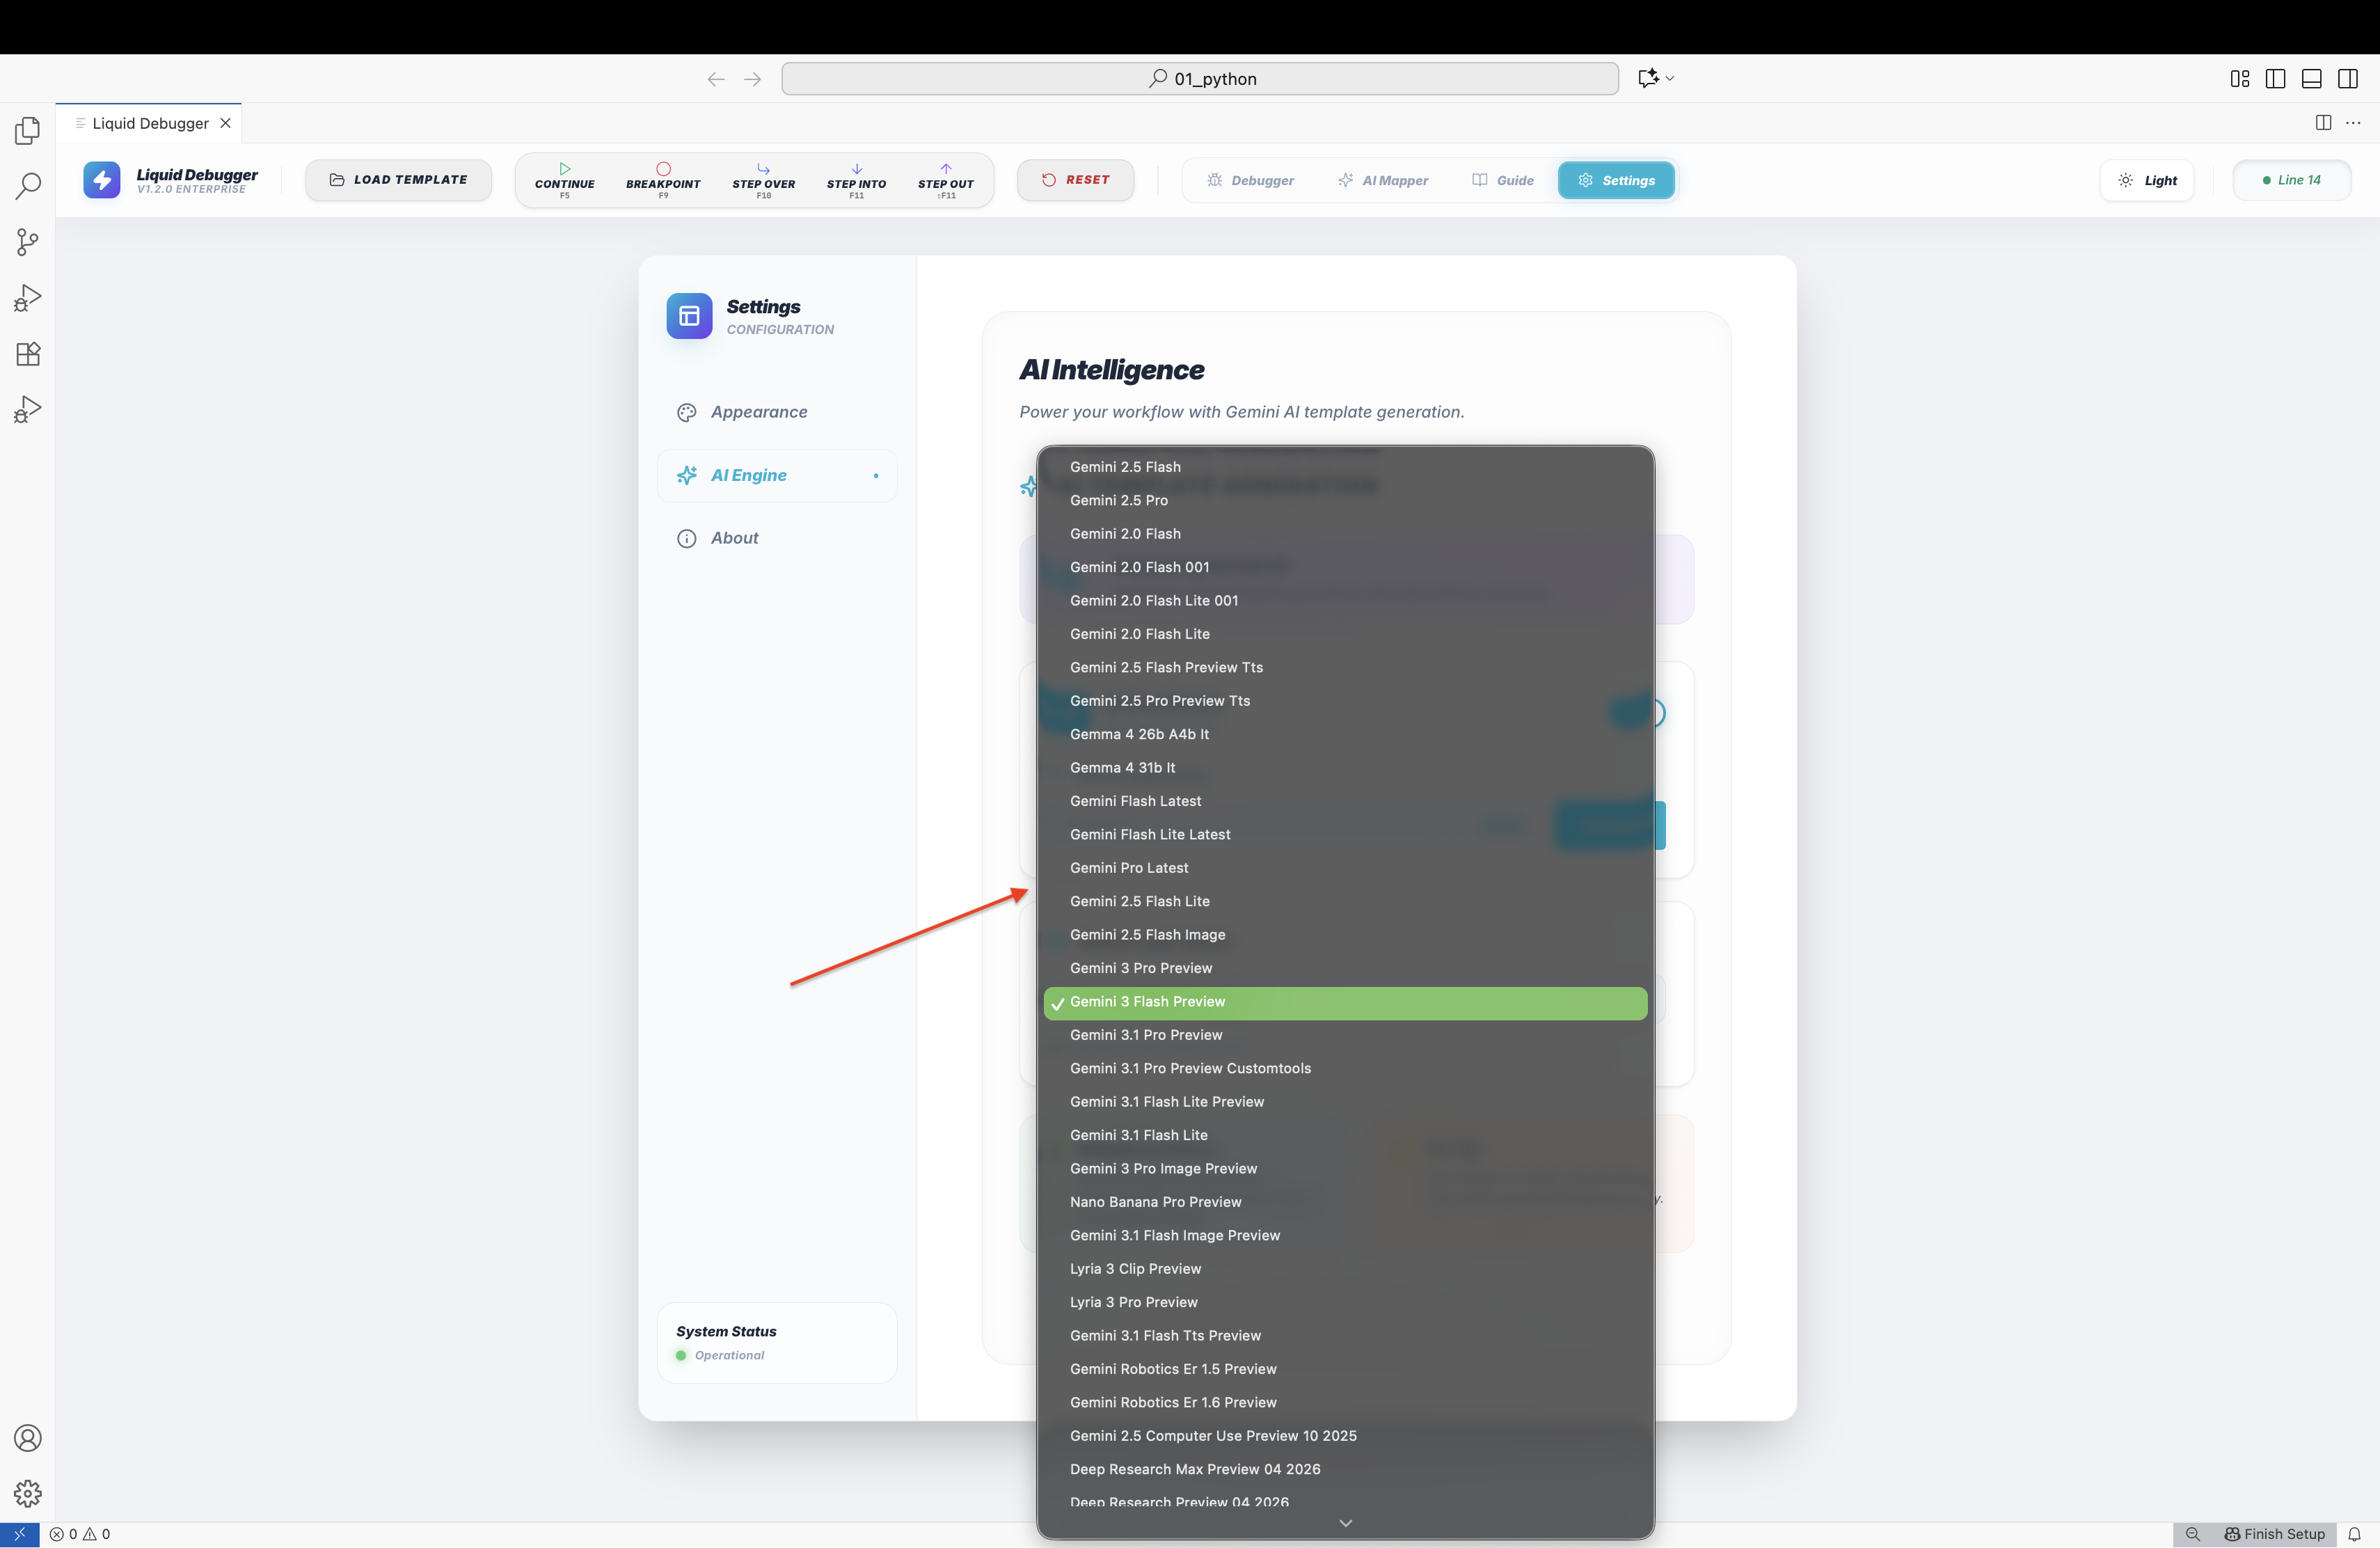Click Step Over in the debug toolbar
This screenshot has height=1548, width=2380.
(x=764, y=181)
